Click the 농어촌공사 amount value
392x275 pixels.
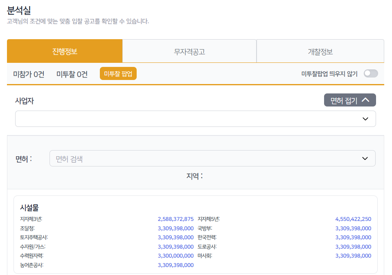[176, 265]
